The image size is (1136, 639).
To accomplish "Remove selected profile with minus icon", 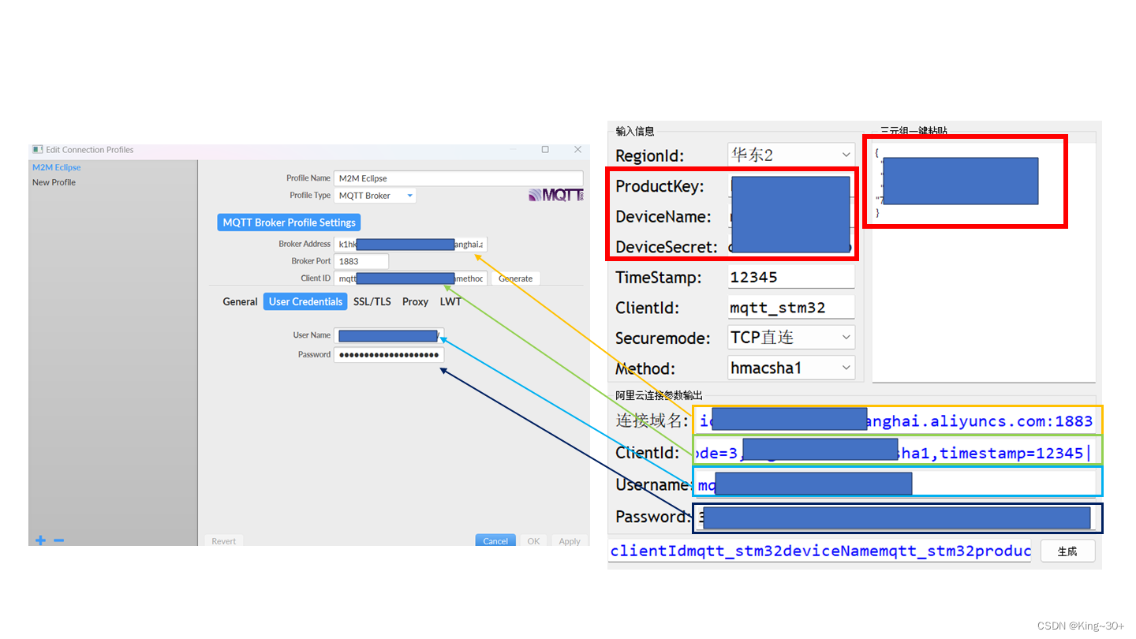I will coord(58,540).
